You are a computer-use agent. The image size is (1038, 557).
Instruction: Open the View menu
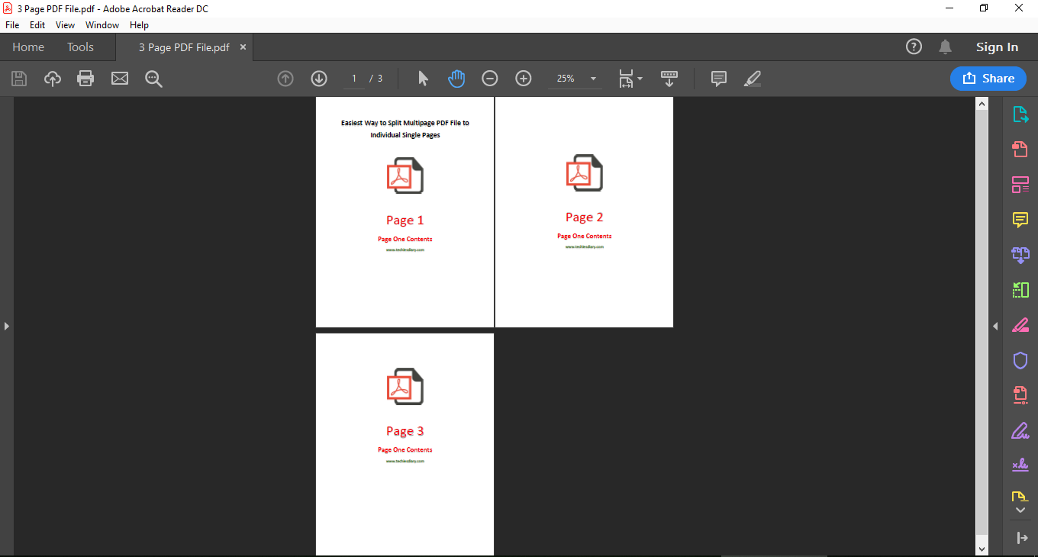click(x=66, y=25)
